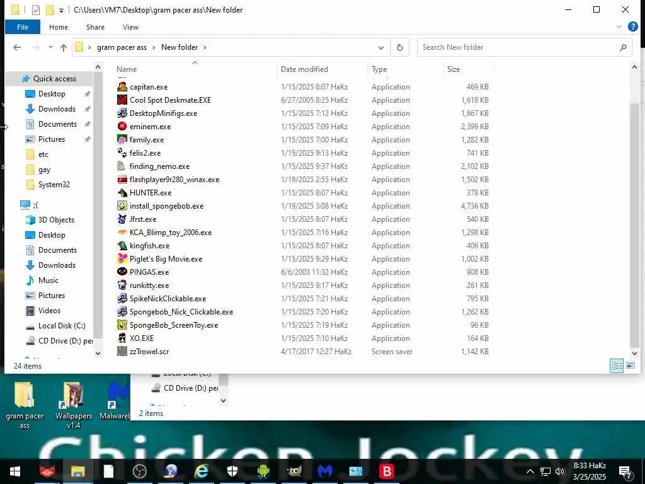Select the Spongebob_Nick_Clickable.exe icon
Screen dimensions: 645x484
[x=122, y=311]
